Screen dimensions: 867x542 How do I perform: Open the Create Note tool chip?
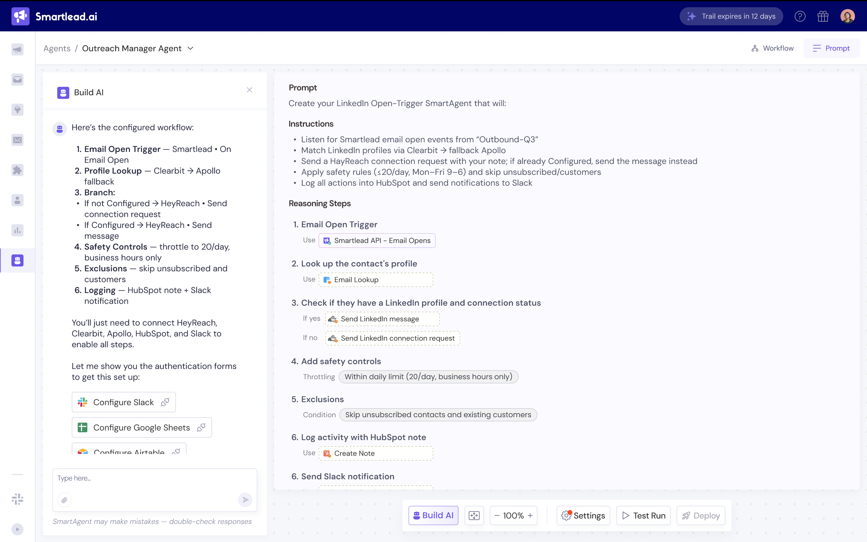tap(376, 453)
